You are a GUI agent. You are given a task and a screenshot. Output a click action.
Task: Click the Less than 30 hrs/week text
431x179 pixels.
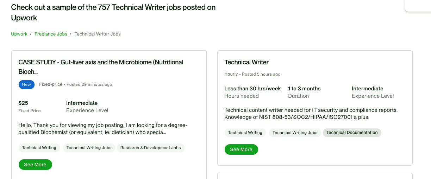pos(252,89)
